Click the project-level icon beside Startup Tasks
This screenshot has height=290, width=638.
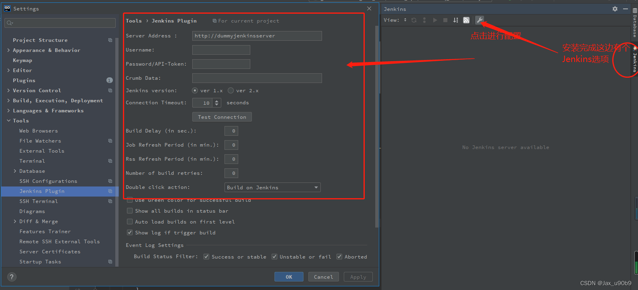pos(110,262)
